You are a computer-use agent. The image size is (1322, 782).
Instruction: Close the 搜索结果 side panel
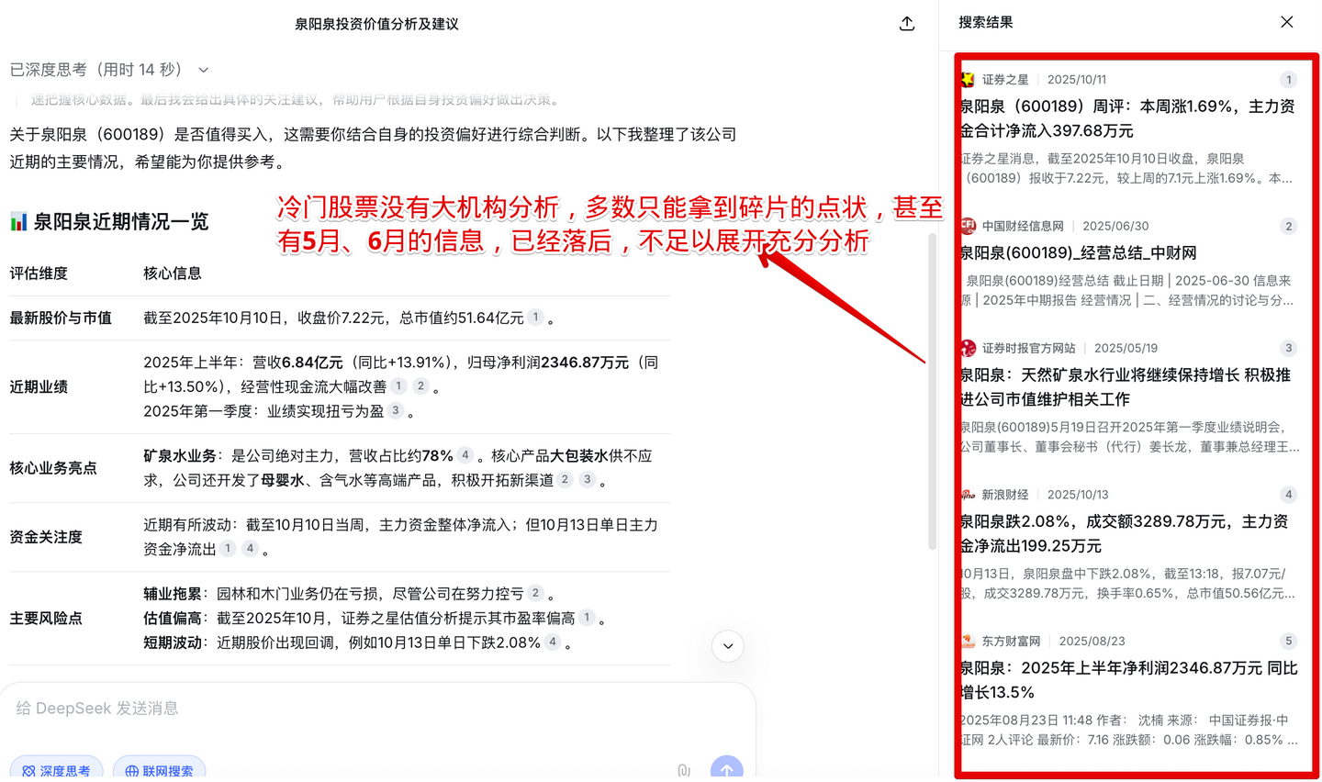pos(1286,22)
